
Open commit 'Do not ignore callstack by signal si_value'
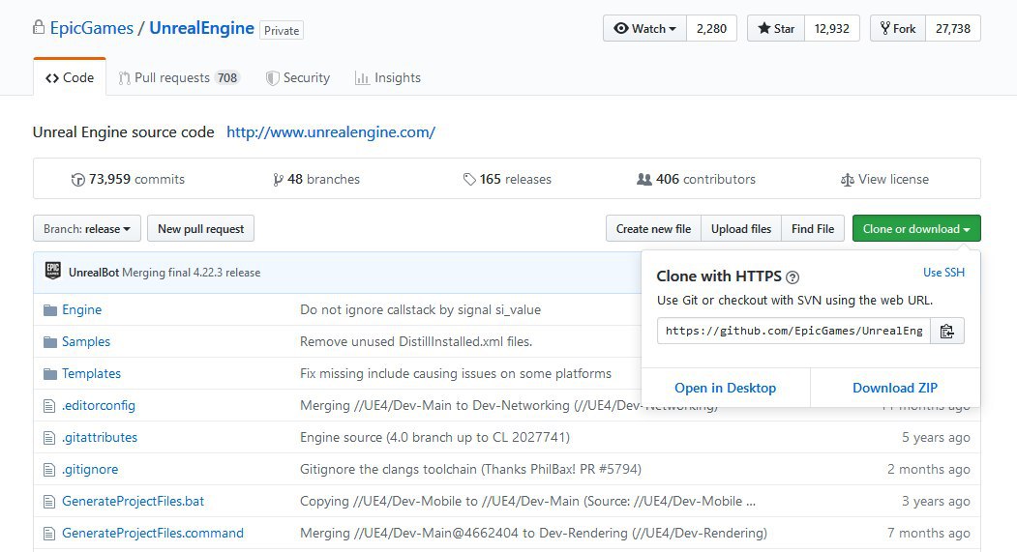(420, 310)
